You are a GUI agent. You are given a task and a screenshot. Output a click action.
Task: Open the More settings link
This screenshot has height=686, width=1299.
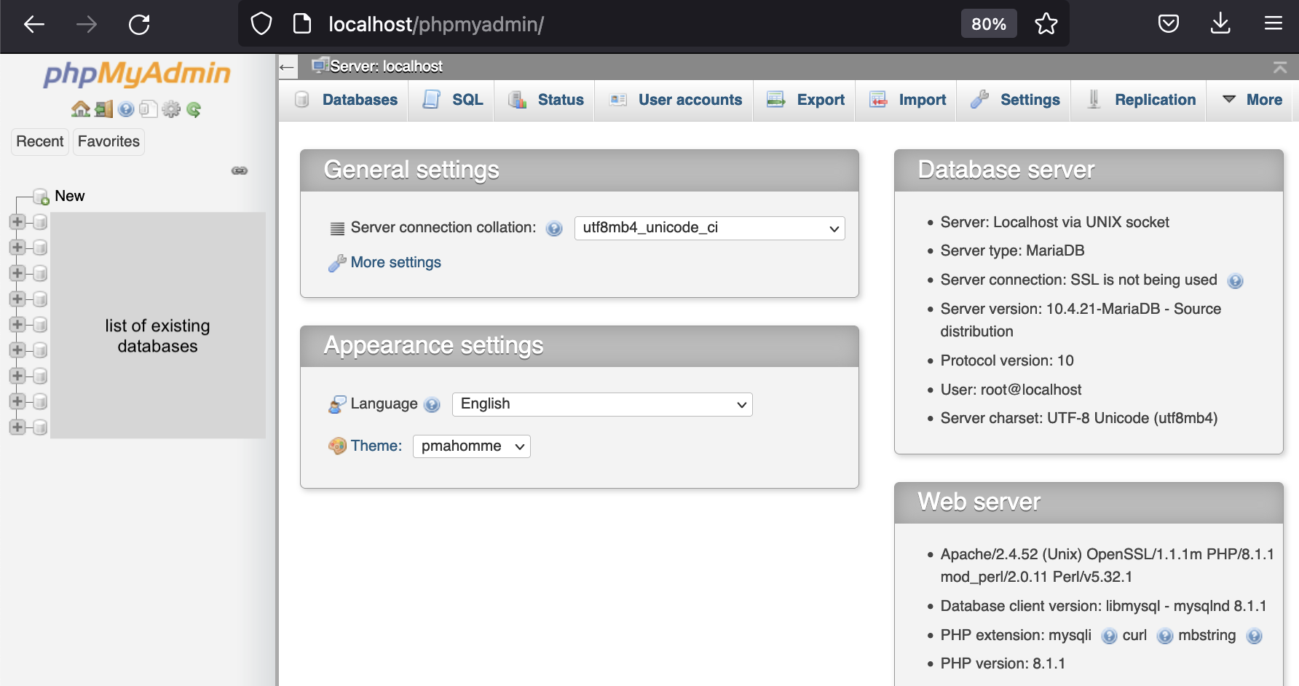[396, 262]
